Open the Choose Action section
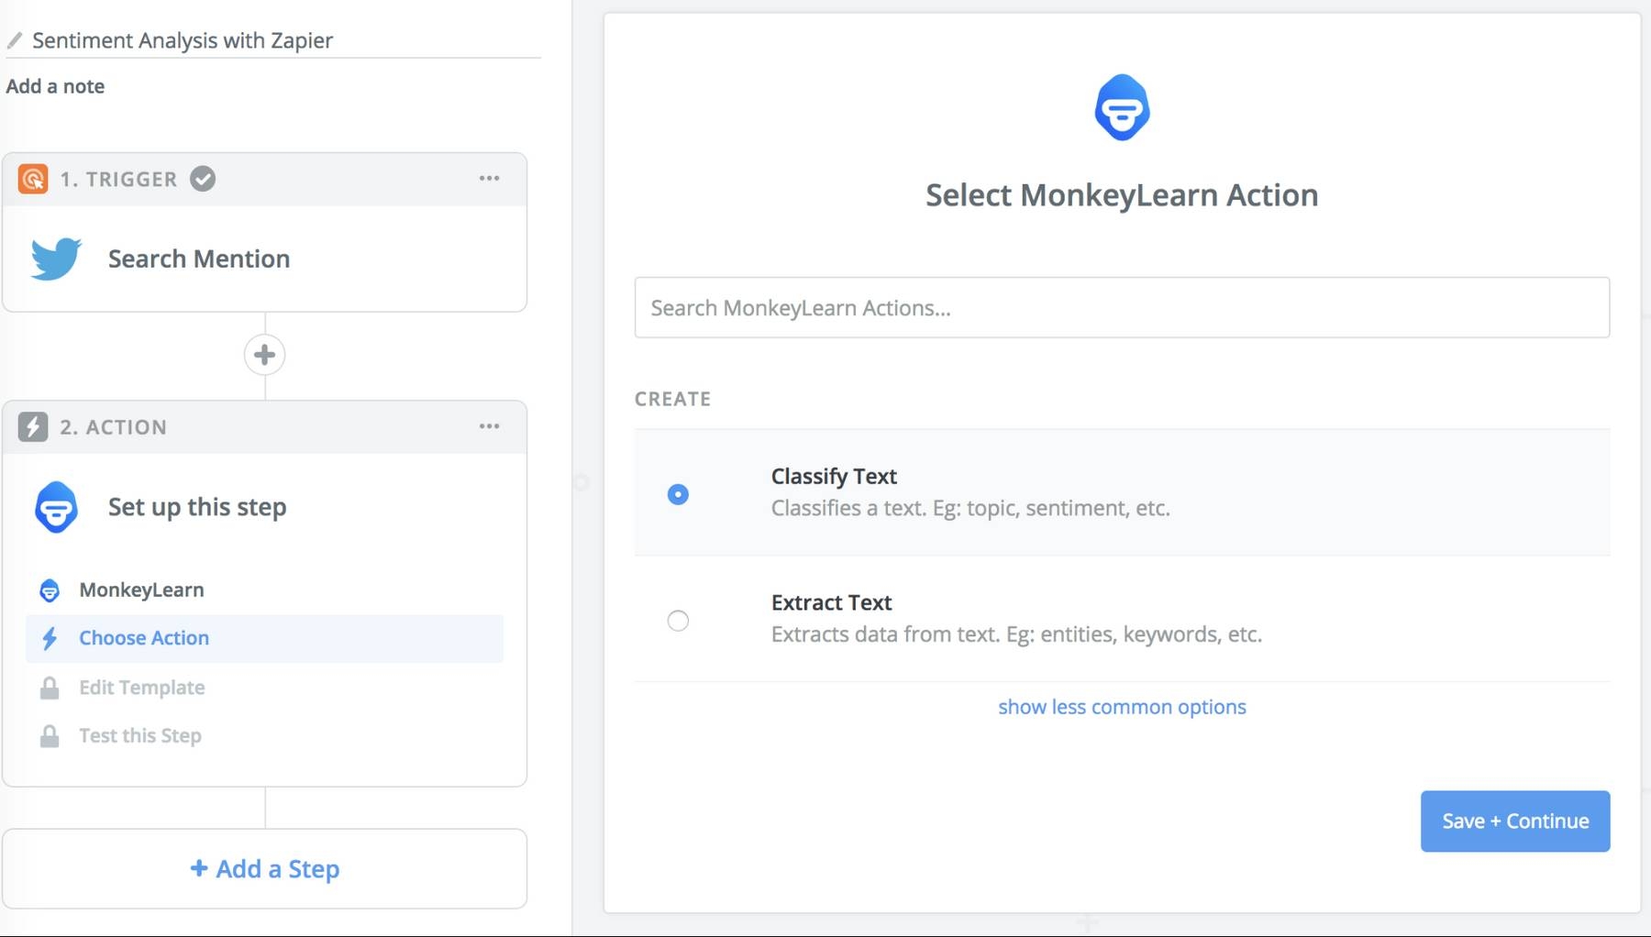Screen dimensions: 1651x937 pyautogui.click(x=144, y=638)
